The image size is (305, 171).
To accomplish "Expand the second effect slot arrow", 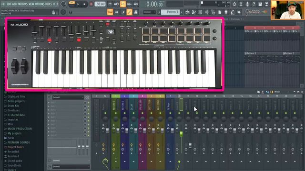I will coord(49,106).
